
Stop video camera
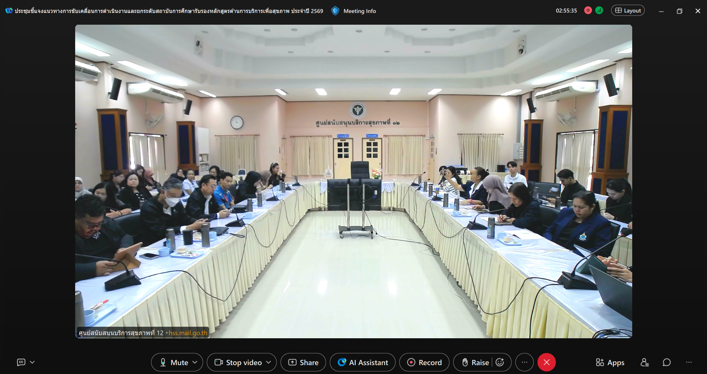pyautogui.click(x=238, y=362)
